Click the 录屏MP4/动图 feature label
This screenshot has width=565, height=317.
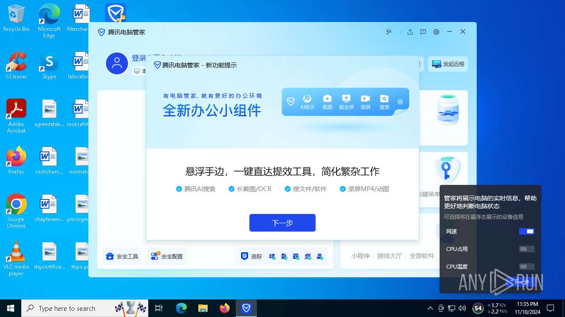pos(369,189)
